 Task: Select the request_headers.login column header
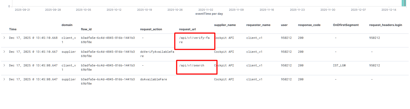[x=385, y=25]
